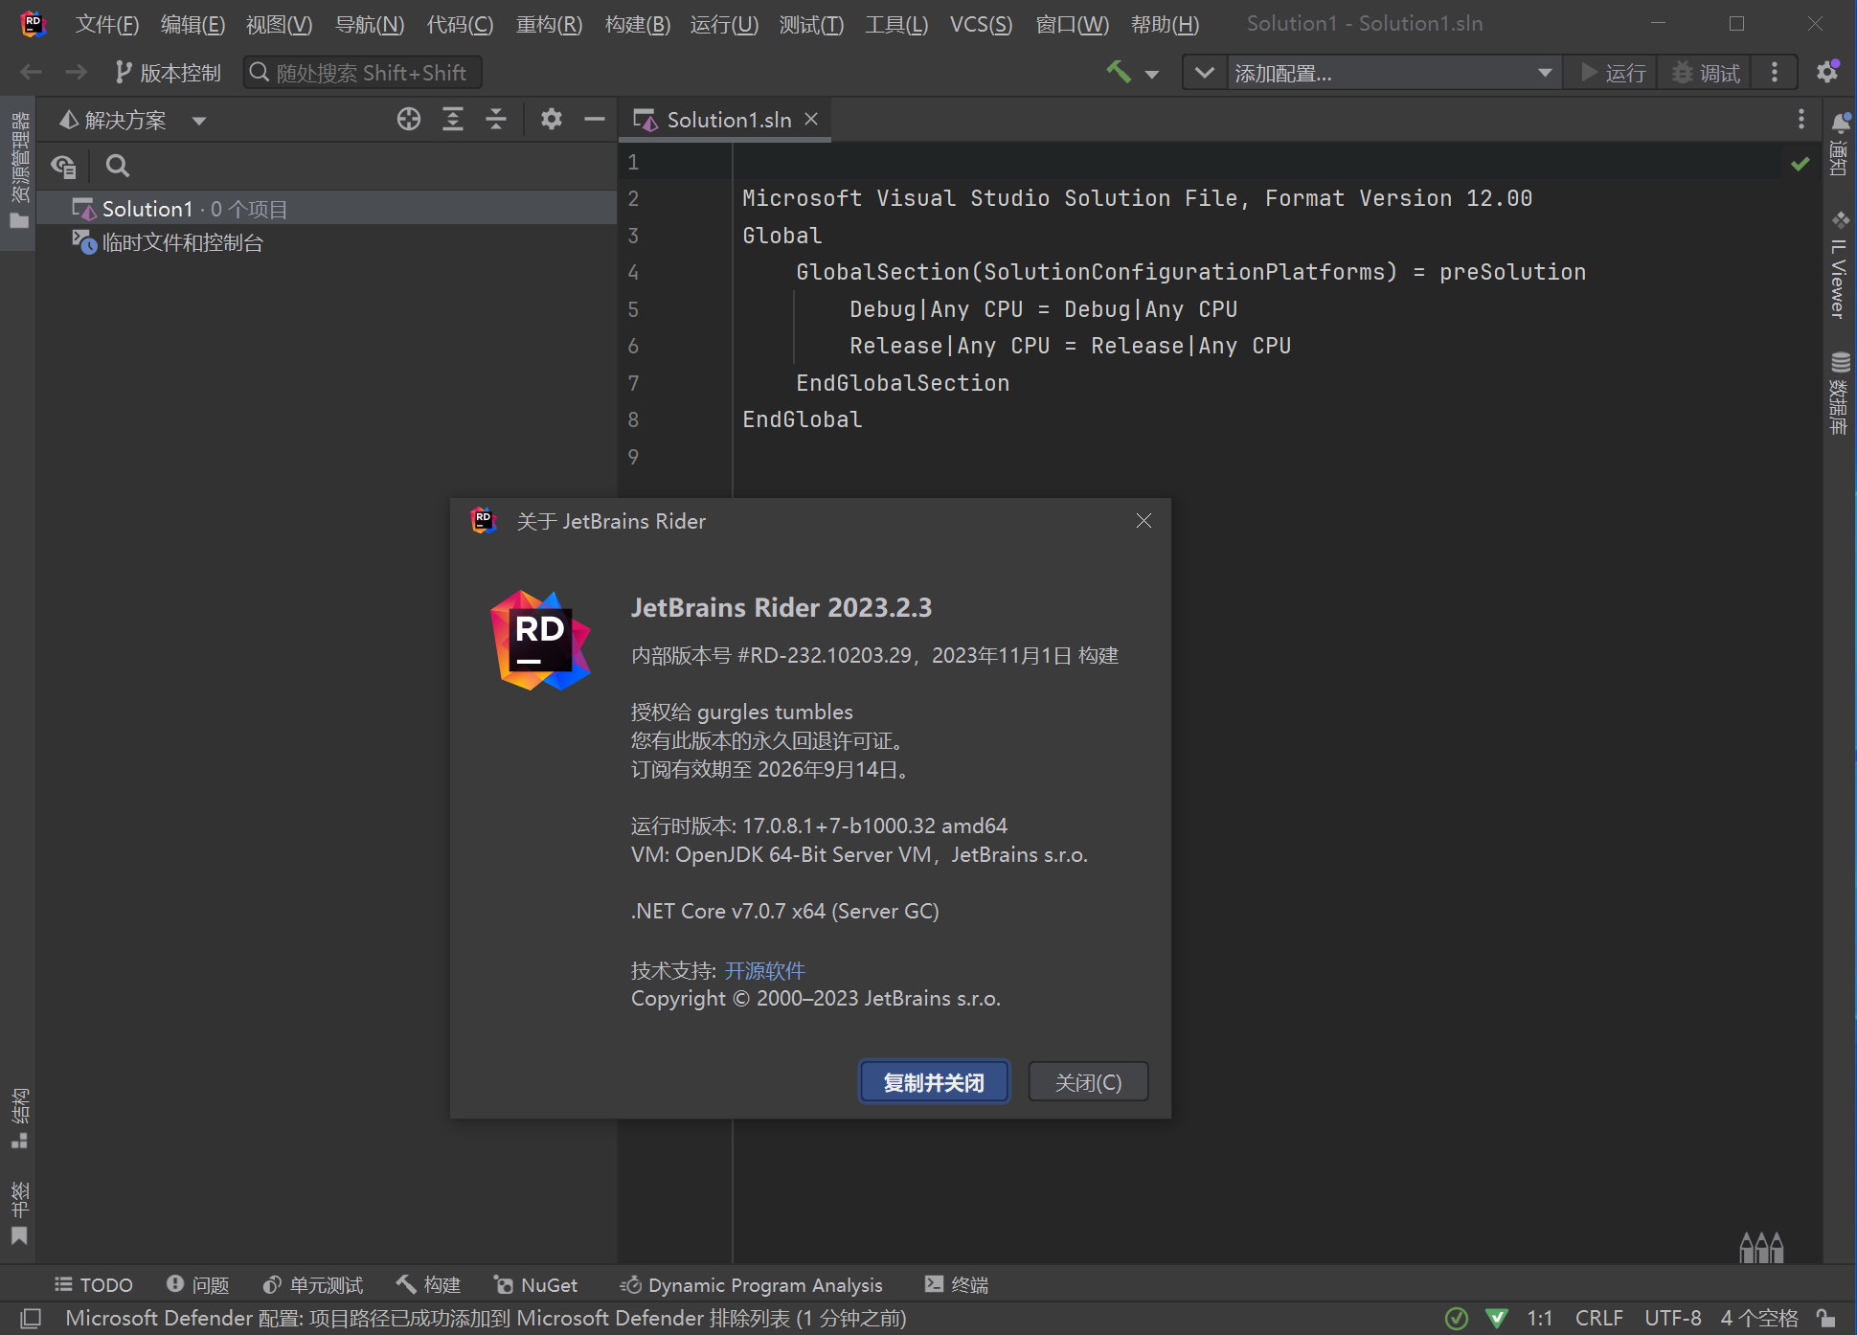1857x1335 pixels.
Task: Click the 随处搜索 search everywhere field
Action: [362, 73]
